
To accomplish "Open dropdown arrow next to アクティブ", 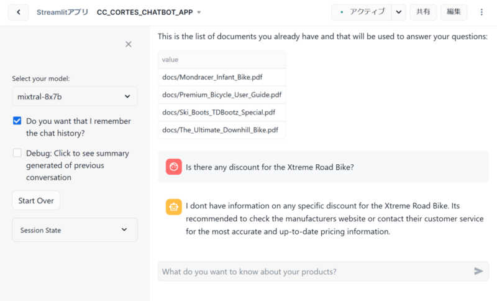I will (x=399, y=12).
